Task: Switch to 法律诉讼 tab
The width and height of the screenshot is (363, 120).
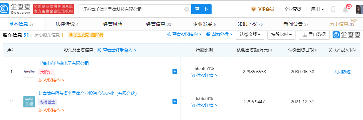Action: pyautogui.click(x=67, y=24)
